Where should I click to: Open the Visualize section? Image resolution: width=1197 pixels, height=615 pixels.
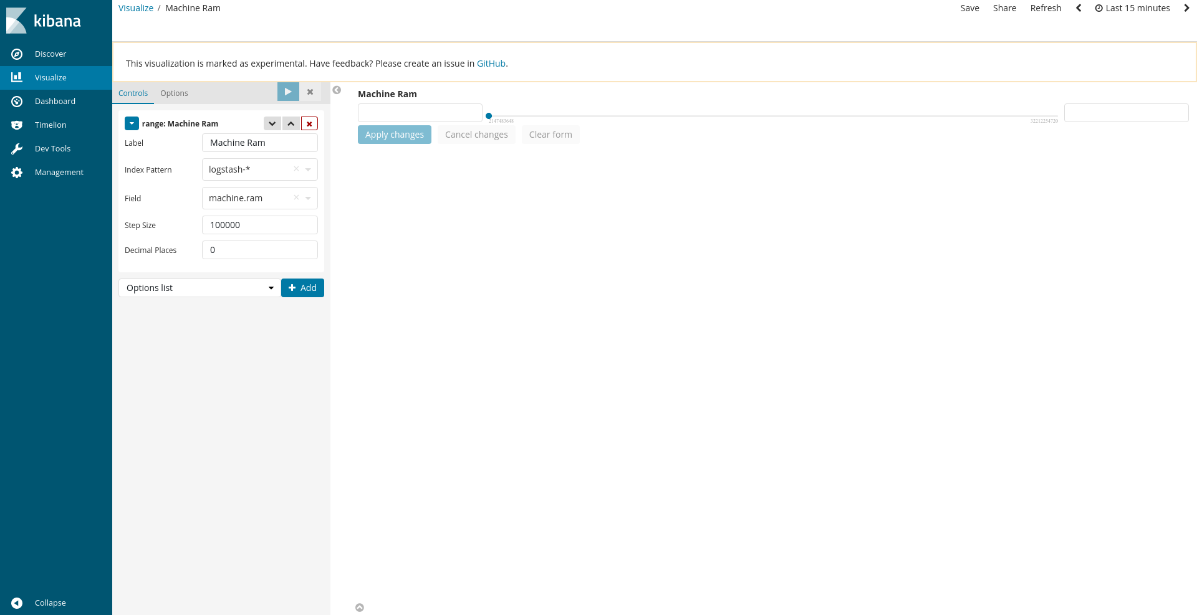(56, 78)
